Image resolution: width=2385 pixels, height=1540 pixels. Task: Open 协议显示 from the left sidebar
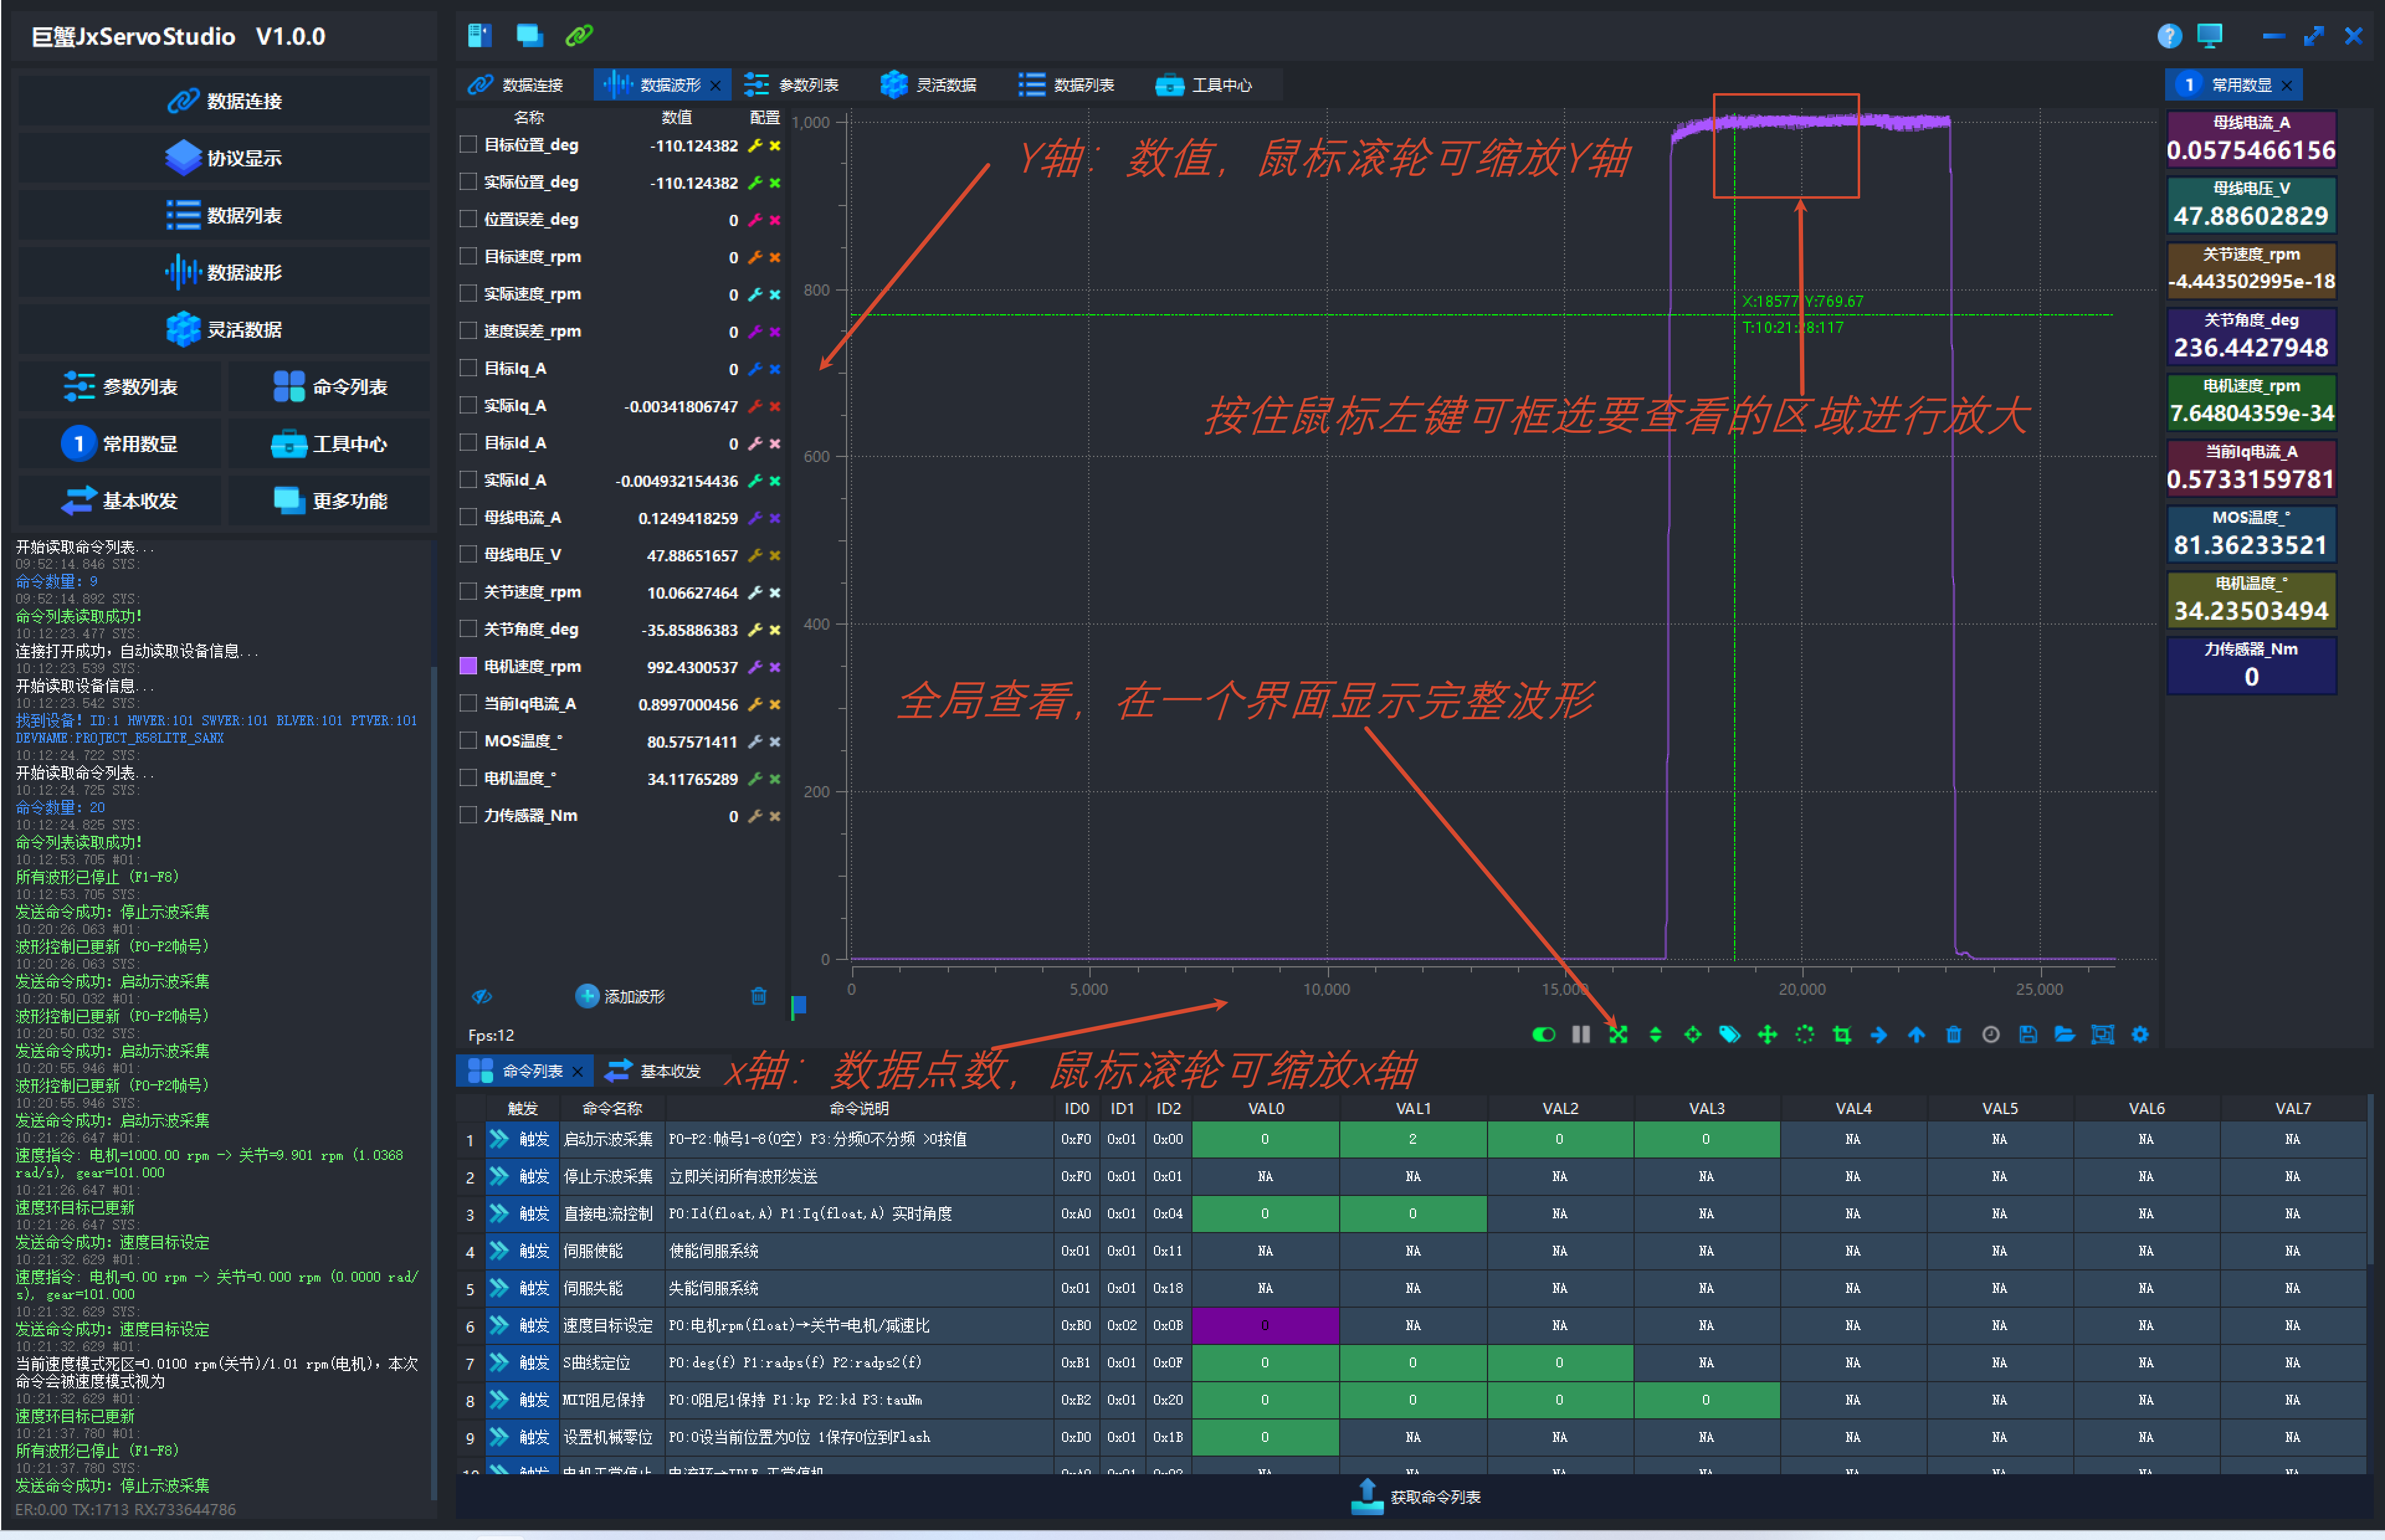[x=224, y=158]
